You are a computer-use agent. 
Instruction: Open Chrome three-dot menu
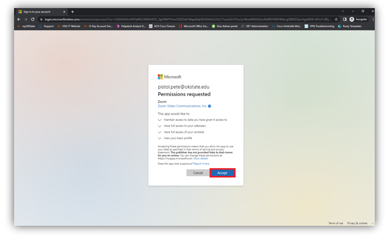pos(373,19)
